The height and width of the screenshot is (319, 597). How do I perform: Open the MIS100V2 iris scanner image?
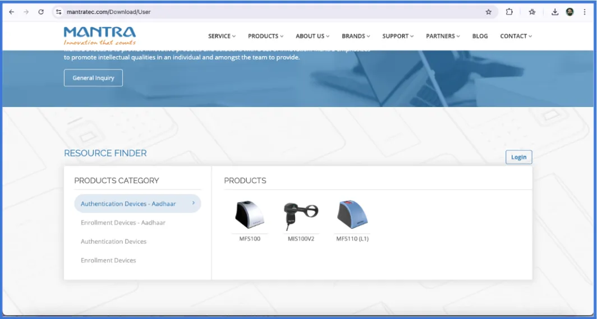(301, 216)
